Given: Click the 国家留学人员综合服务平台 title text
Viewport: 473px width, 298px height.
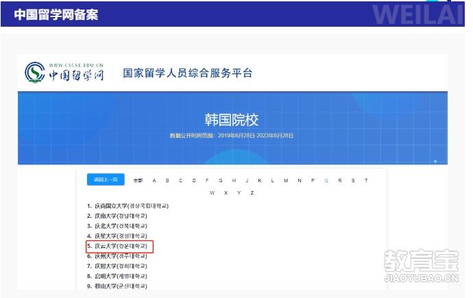Looking at the screenshot, I should click(187, 73).
